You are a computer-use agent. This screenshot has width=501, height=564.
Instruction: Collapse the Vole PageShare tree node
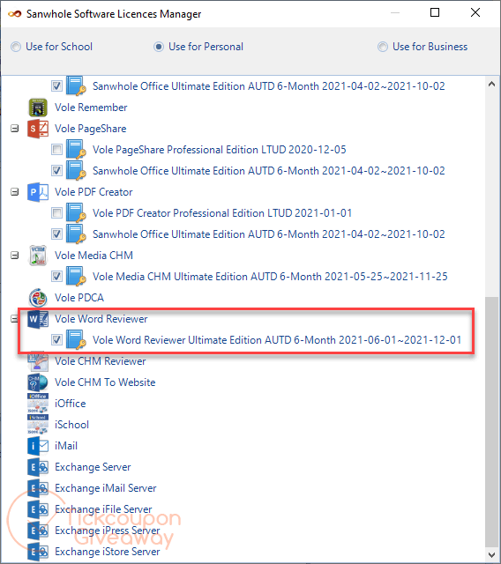point(15,129)
